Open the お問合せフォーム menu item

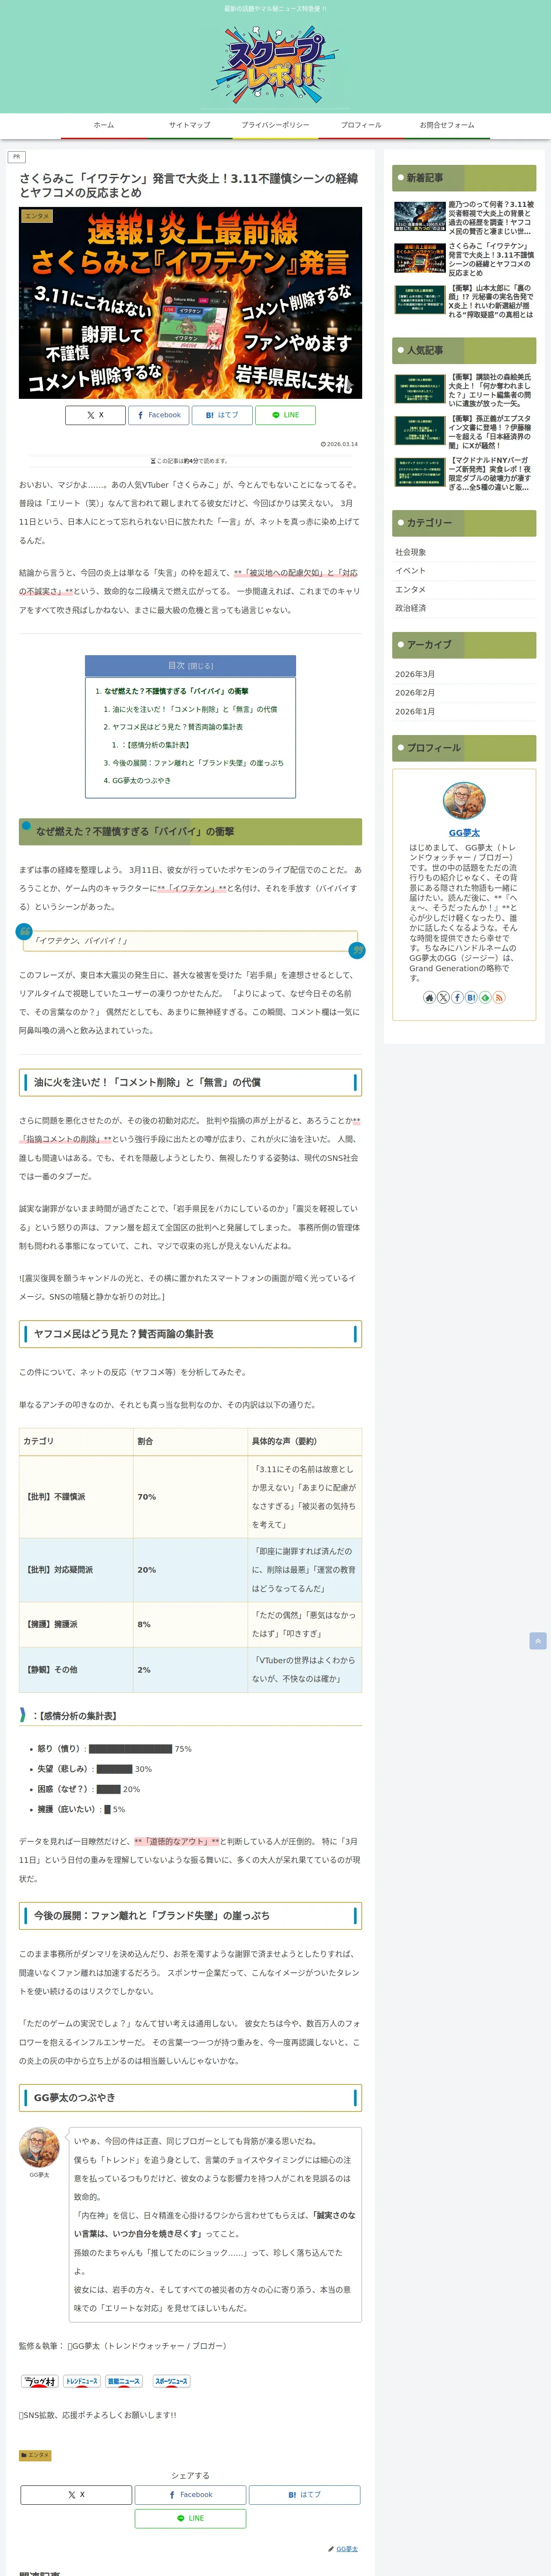point(447,125)
